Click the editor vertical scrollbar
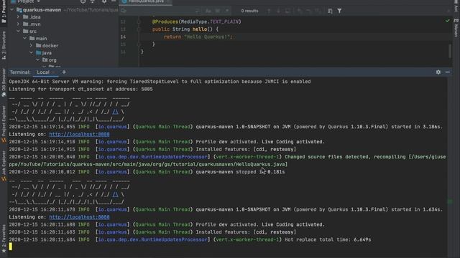This screenshot has width=460, height=258. point(450,51)
